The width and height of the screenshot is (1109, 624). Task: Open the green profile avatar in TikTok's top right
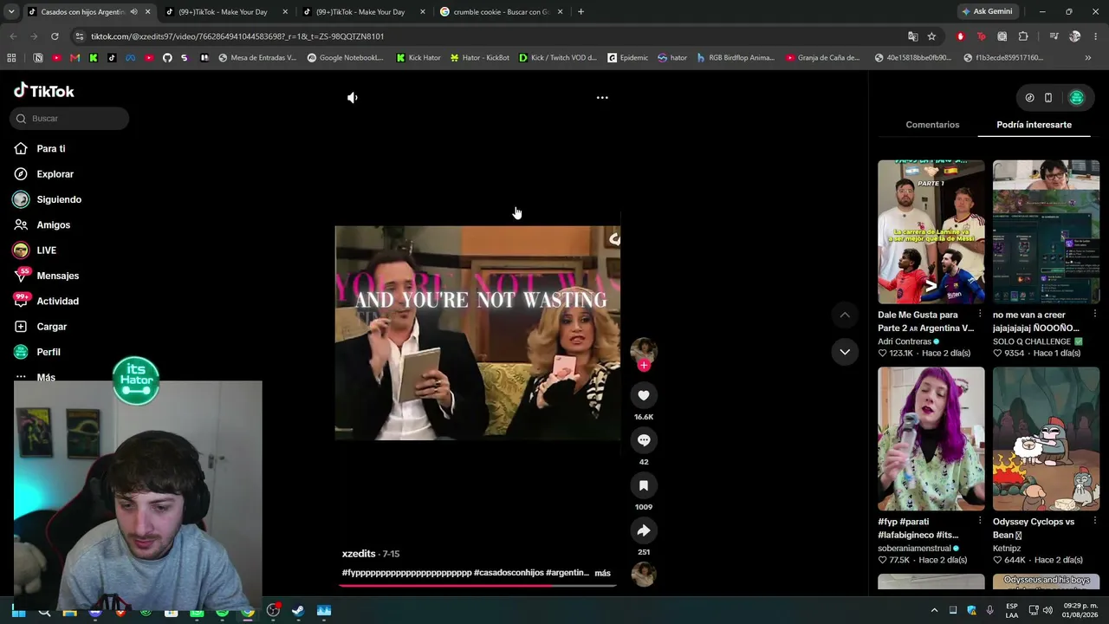click(x=1077, y=98)
